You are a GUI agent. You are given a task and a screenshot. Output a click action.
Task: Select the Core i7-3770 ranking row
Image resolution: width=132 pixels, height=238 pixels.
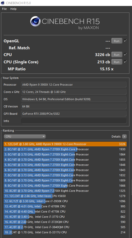click(65, 217)
